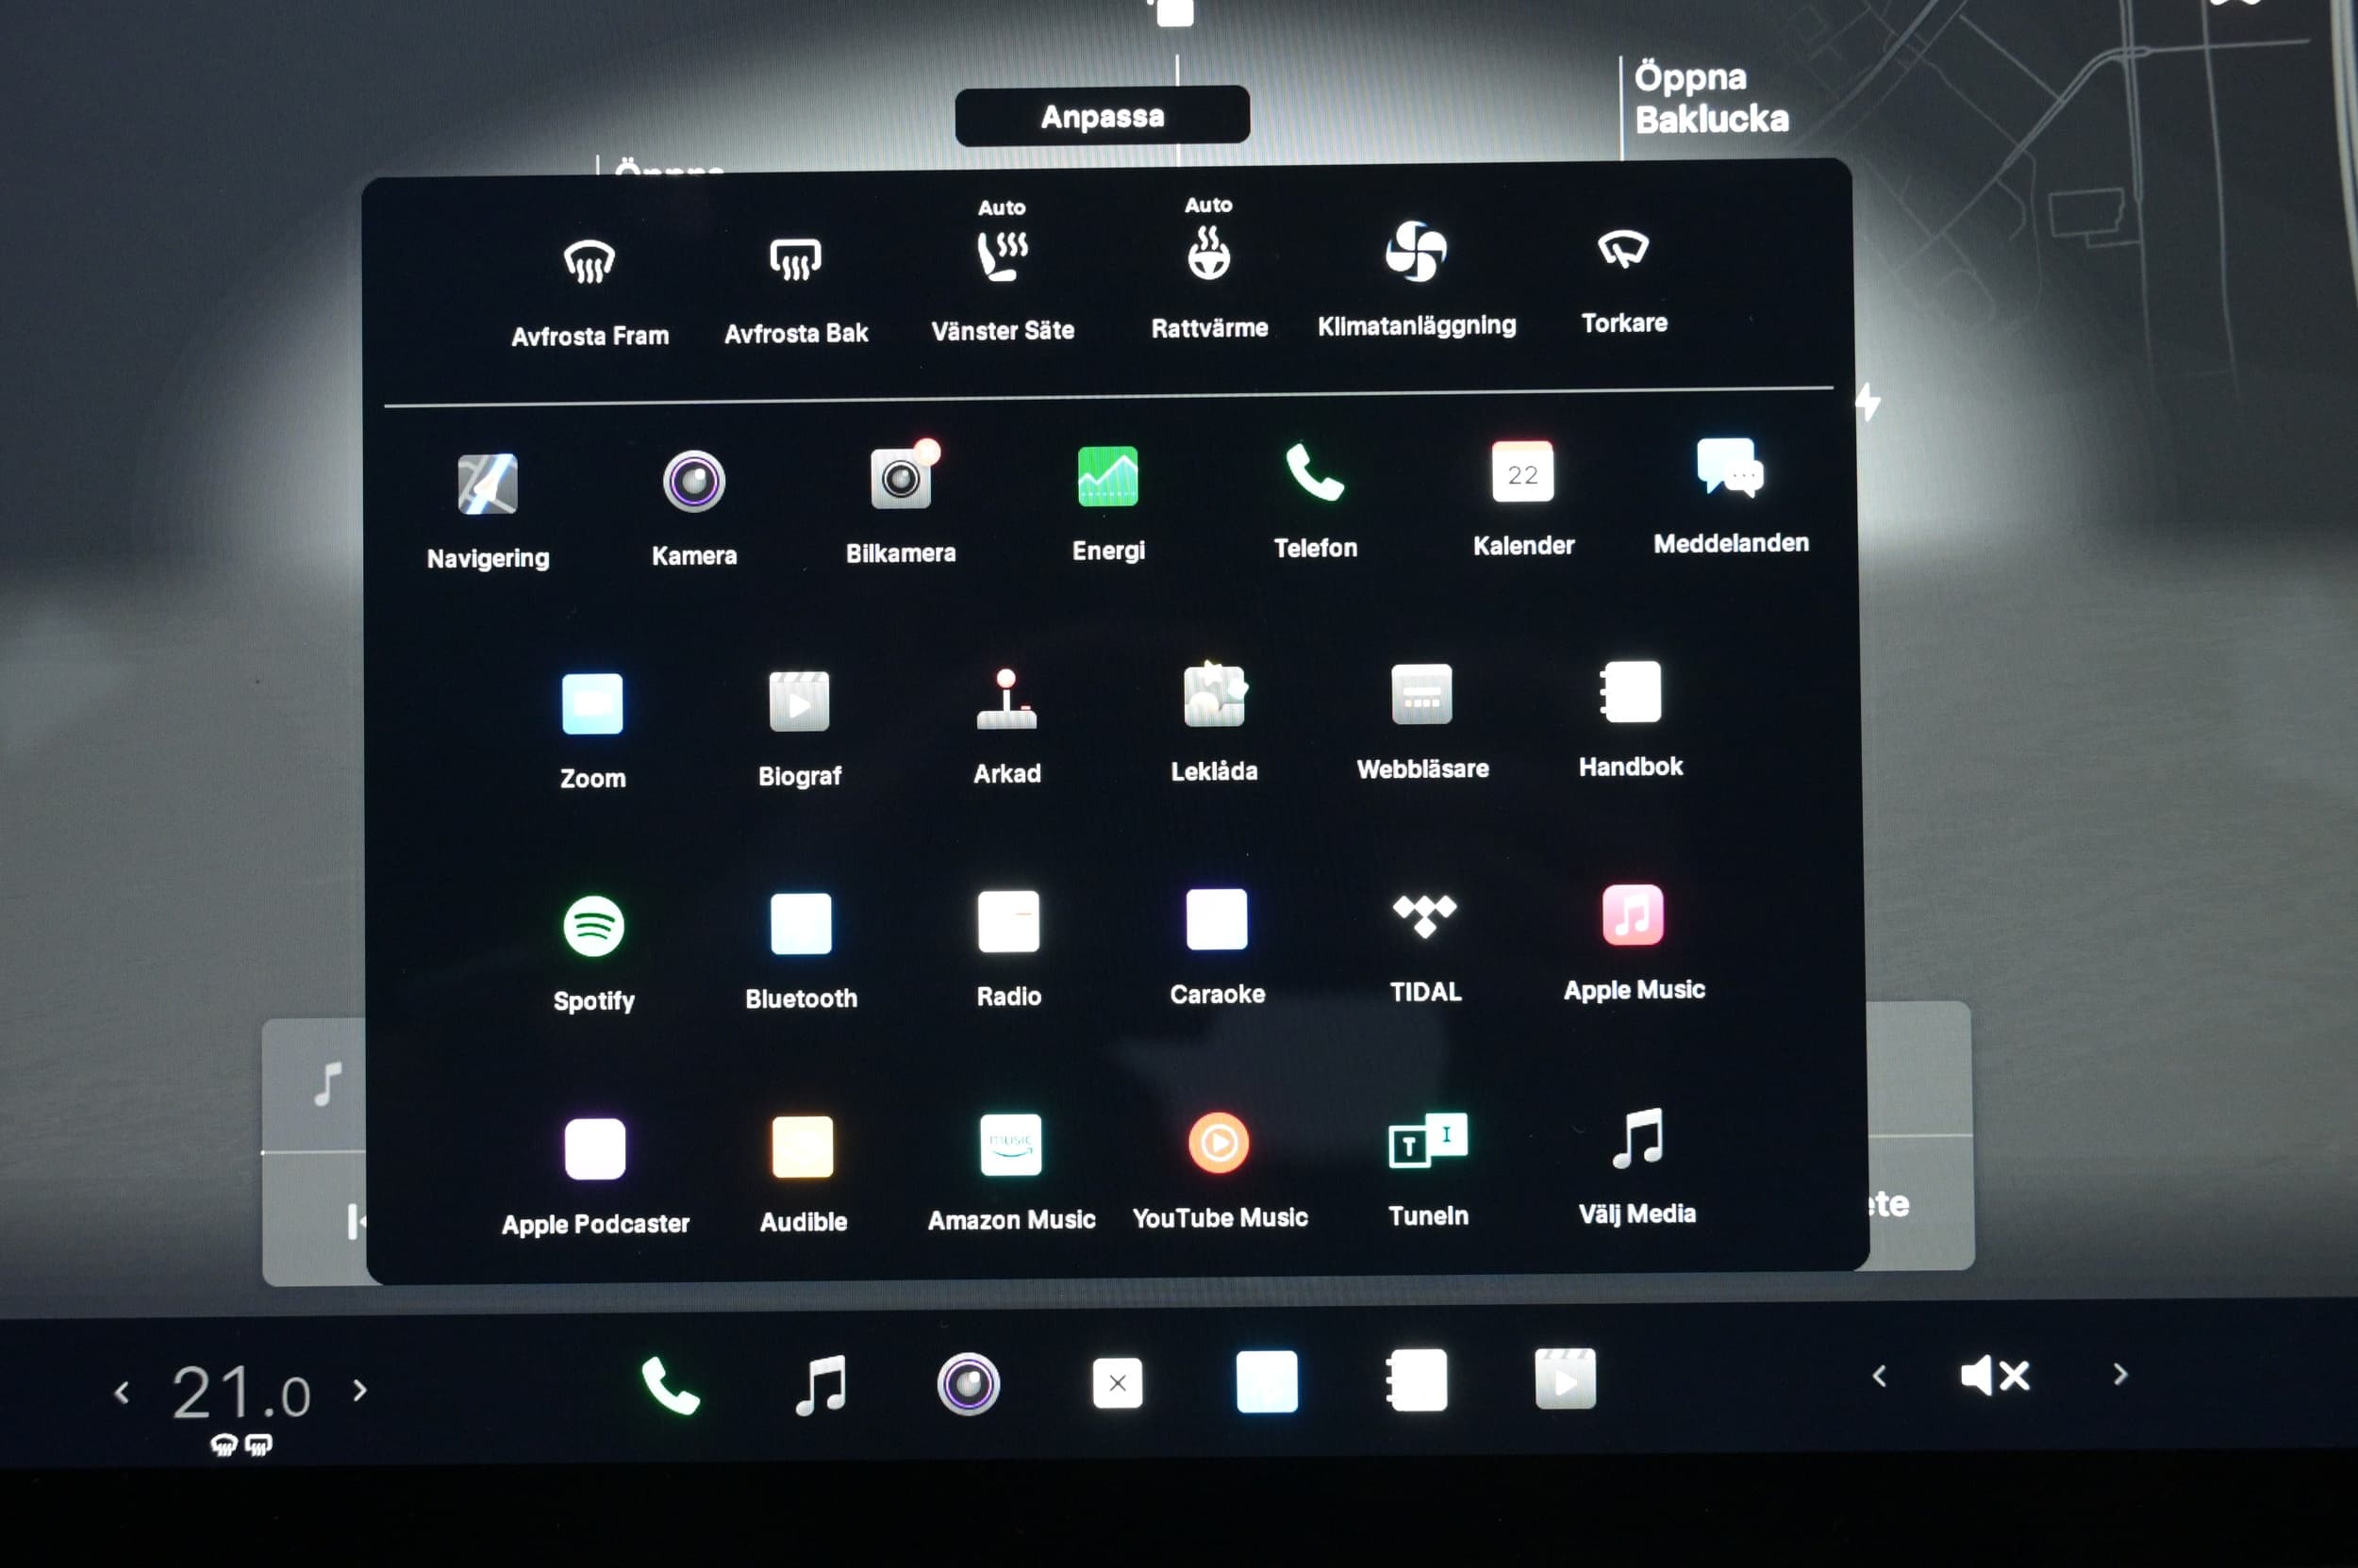The image size is (2358, 1568).
Task: Open Välj Media source picker
Action: [1637, 1166]
